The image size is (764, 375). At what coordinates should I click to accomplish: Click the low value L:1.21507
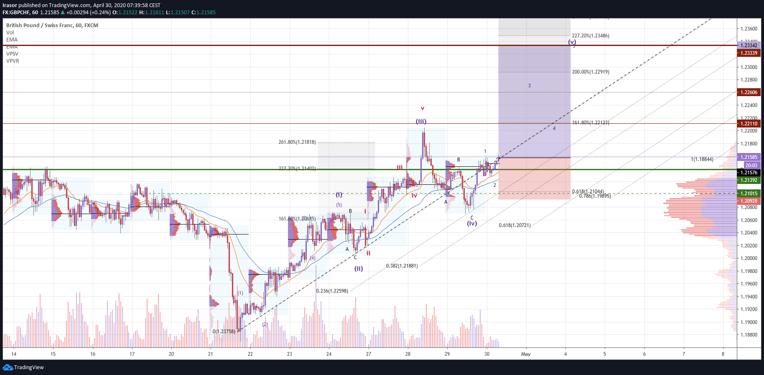[178, 13]
